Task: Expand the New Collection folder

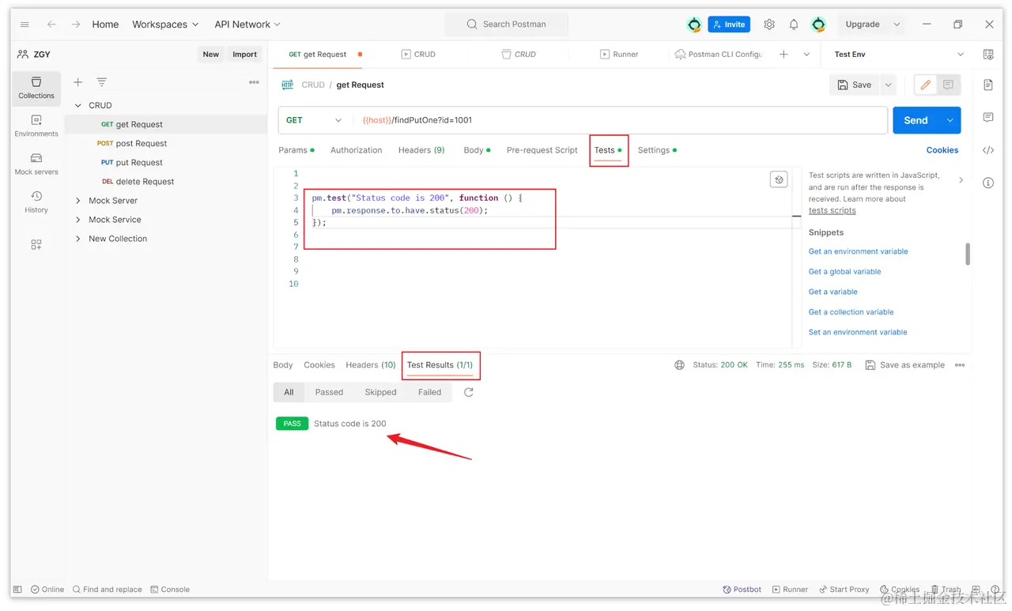Action: click(x=77, y=239)
